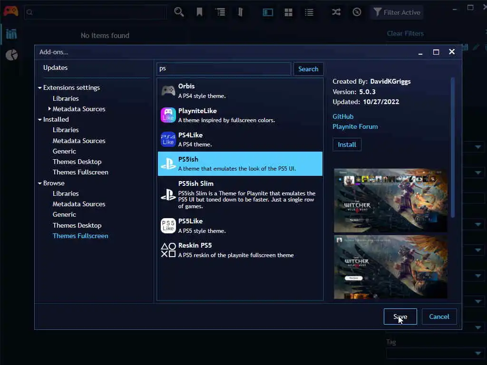This screenshot has height=365, width=487.
Task: Open the grouping list icon in the toolbar
Action: 220,12
